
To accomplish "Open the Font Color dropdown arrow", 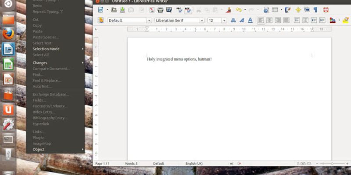I will [x=339, y=20].
